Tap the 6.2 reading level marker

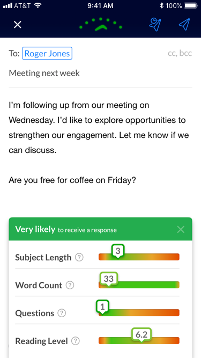coord(142,335)
